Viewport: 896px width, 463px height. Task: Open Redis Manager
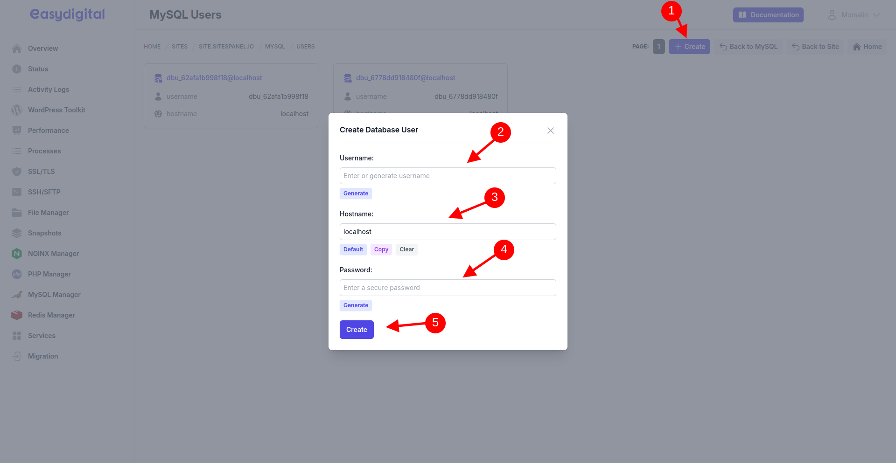click(x=51, y=315)
